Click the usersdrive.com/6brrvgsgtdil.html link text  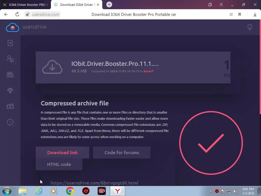click(x=94, y=183)
